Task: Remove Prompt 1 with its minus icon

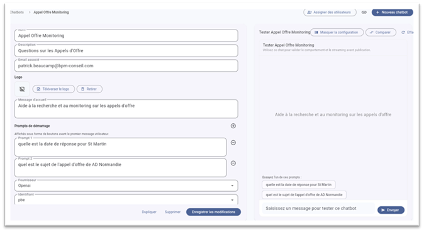Action: tap(233, 143)
